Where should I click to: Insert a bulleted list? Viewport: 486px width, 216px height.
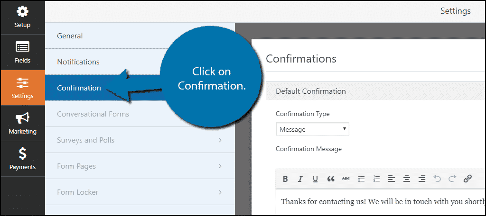tap(361, 179)
